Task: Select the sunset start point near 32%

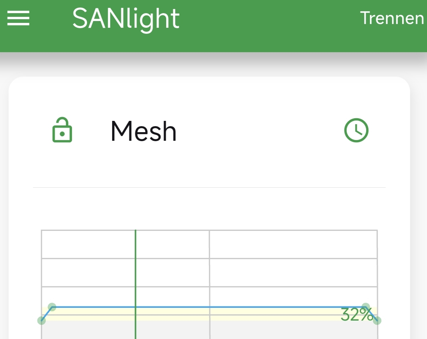Action: pyautogui.click(x=366, y=307)
